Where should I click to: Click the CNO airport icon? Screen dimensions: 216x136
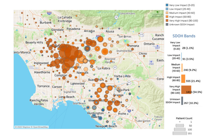coord(151,62)
